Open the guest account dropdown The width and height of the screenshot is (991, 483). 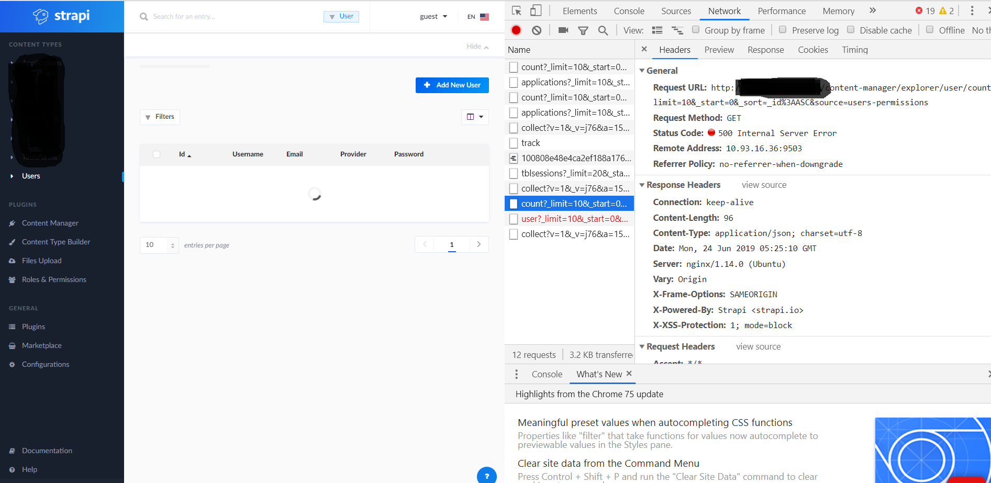[433, 16]
